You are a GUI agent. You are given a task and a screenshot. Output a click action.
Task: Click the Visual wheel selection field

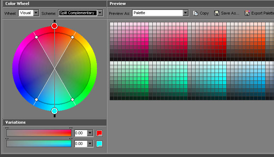(26, 13)
